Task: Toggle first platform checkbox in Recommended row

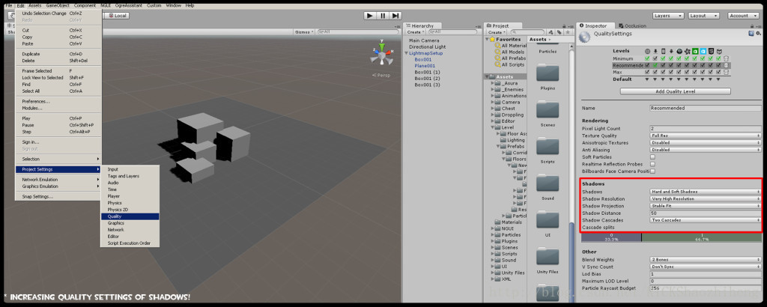Action: pos(648,65)
